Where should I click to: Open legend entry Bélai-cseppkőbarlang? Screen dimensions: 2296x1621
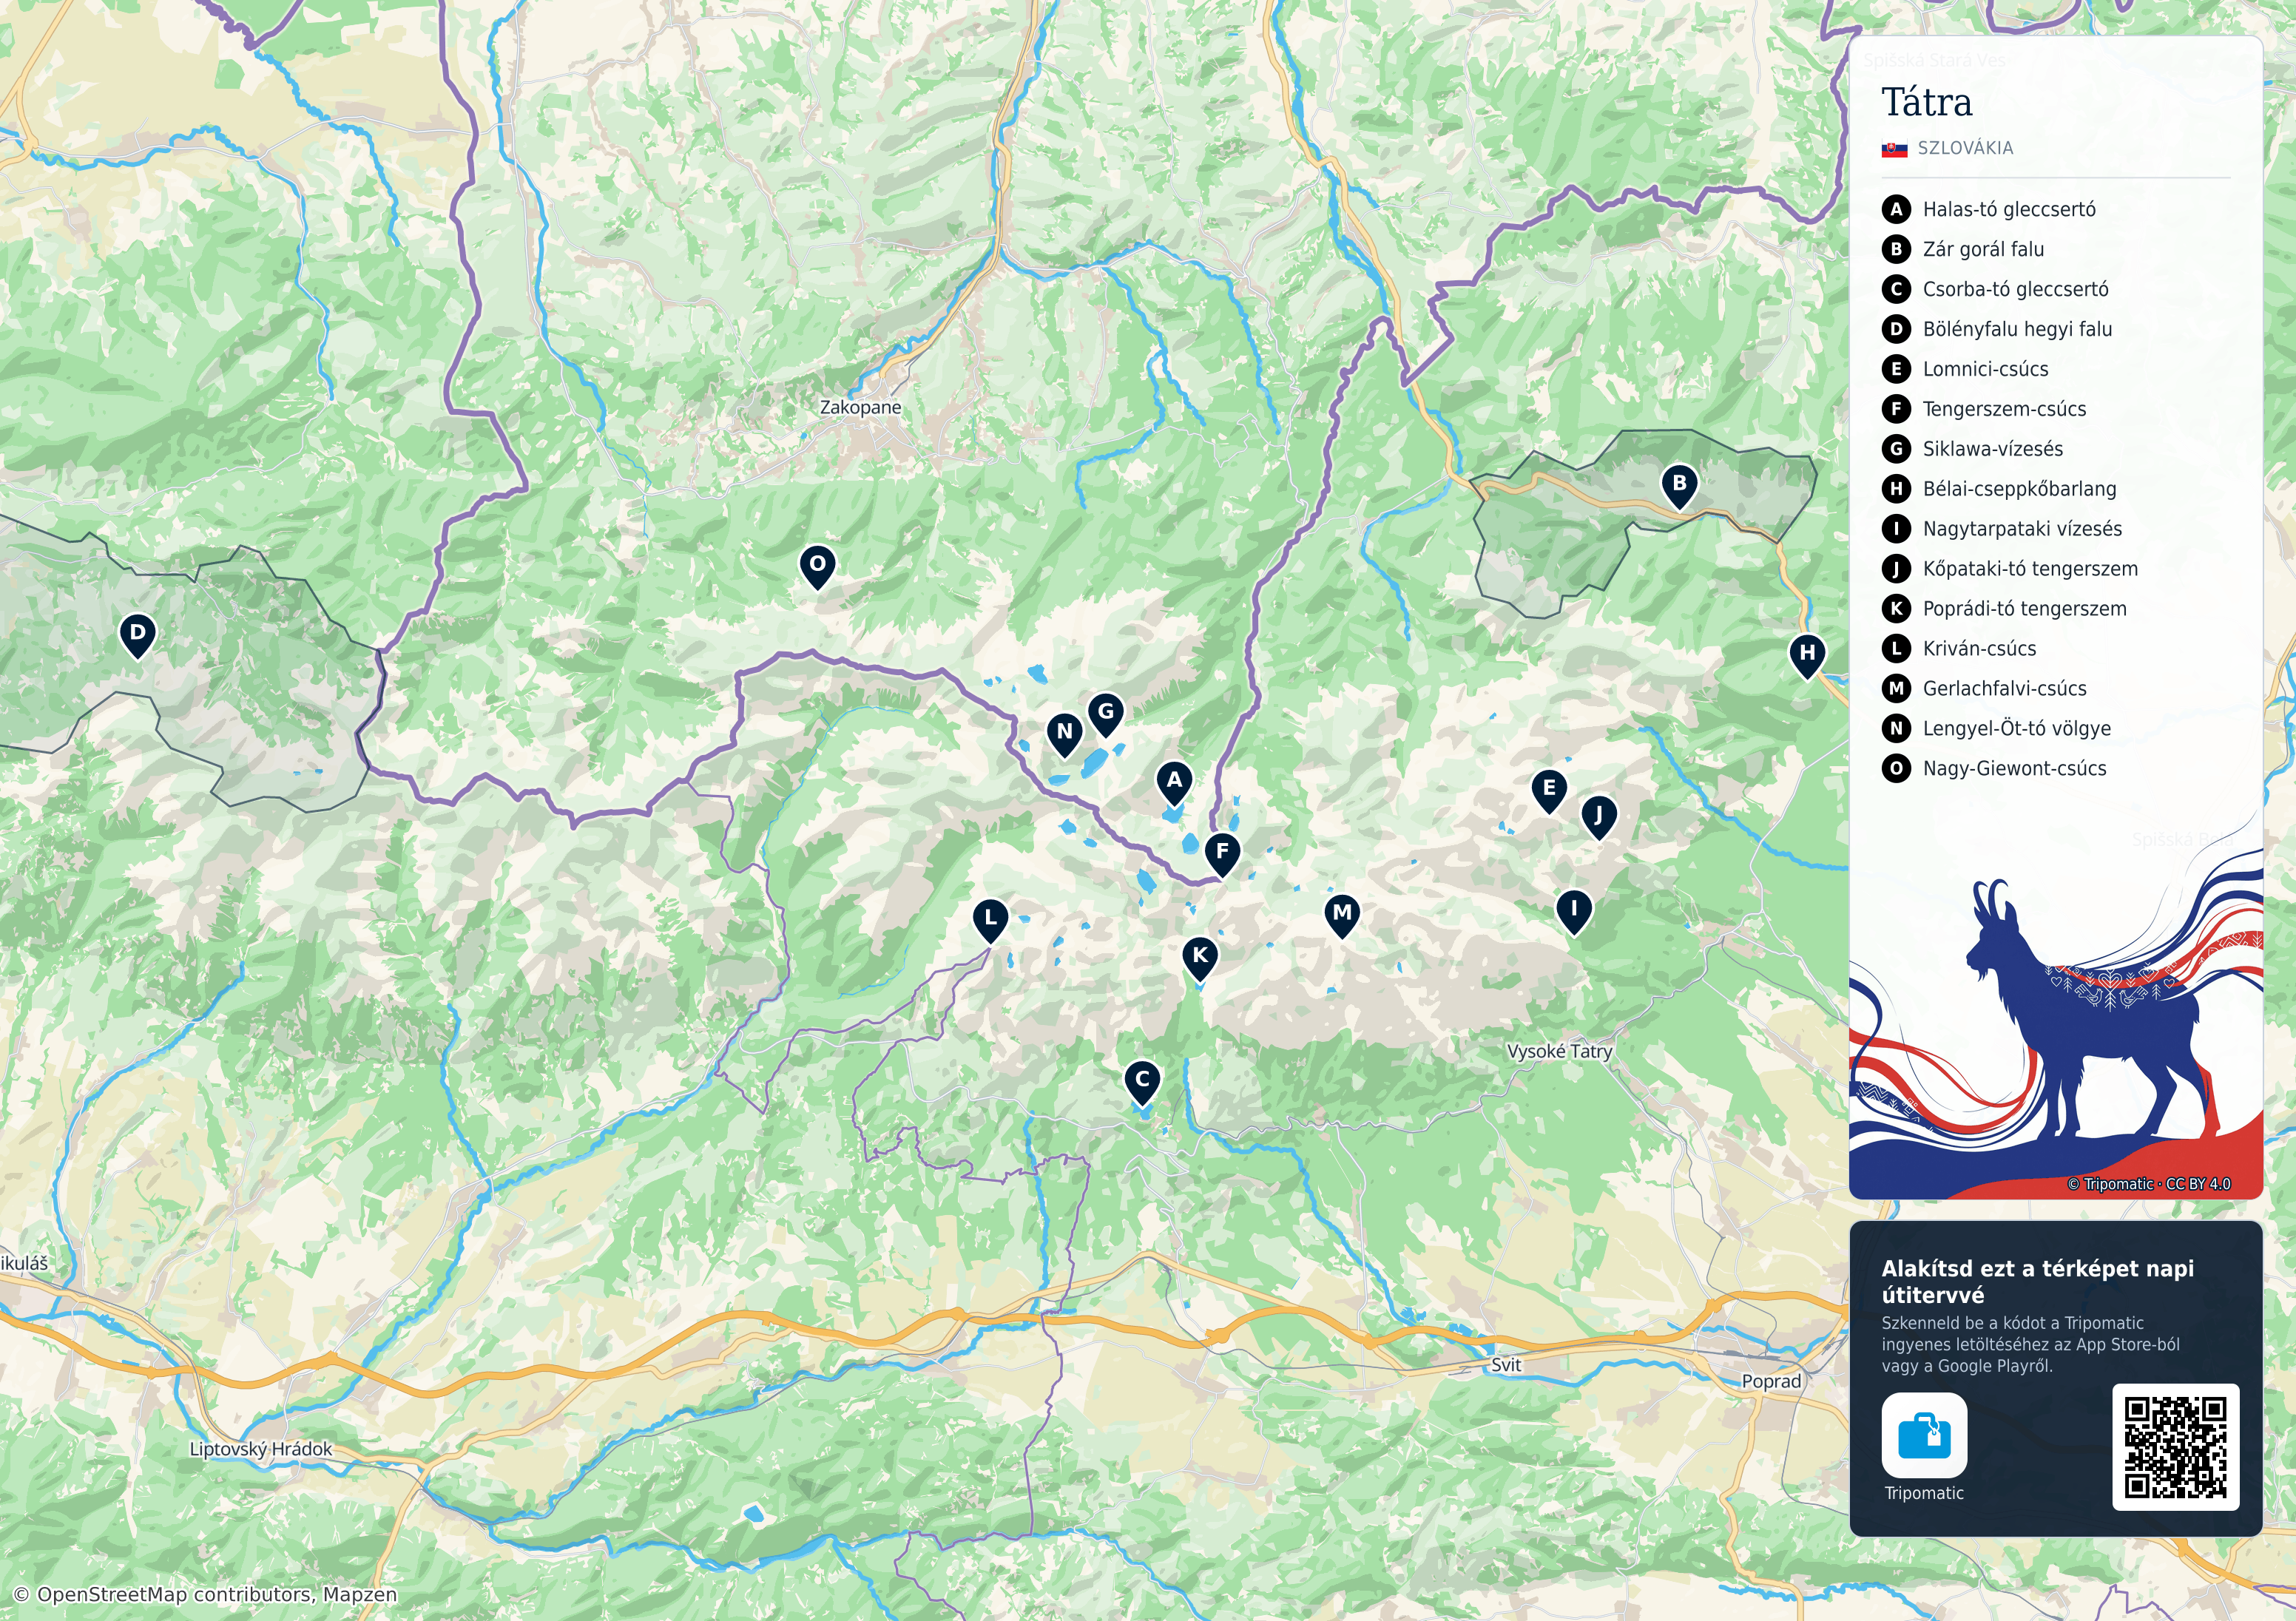[1999, 489]
